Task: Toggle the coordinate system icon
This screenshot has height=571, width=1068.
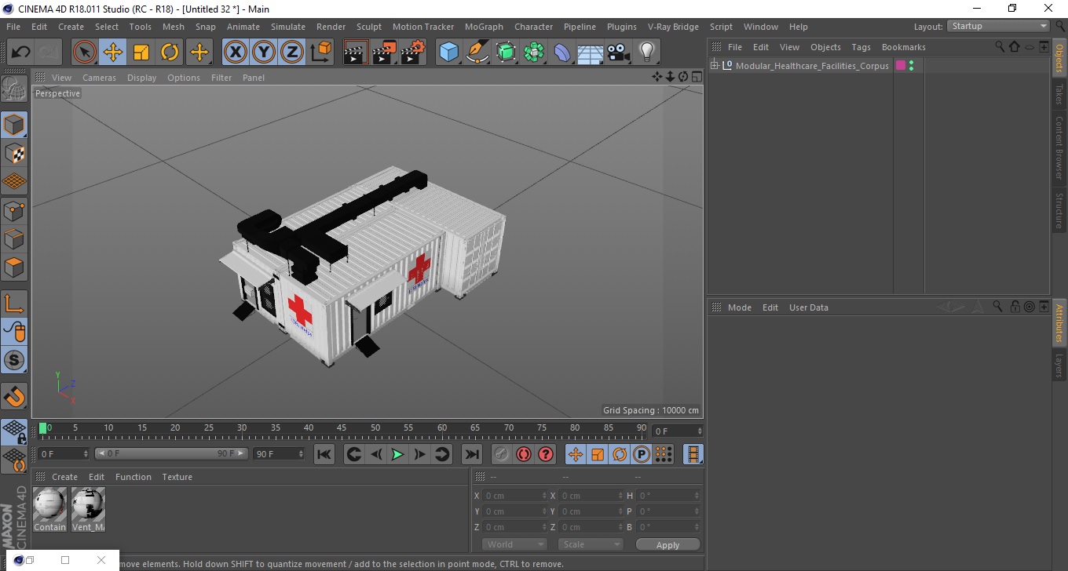Action: (320, 53)
